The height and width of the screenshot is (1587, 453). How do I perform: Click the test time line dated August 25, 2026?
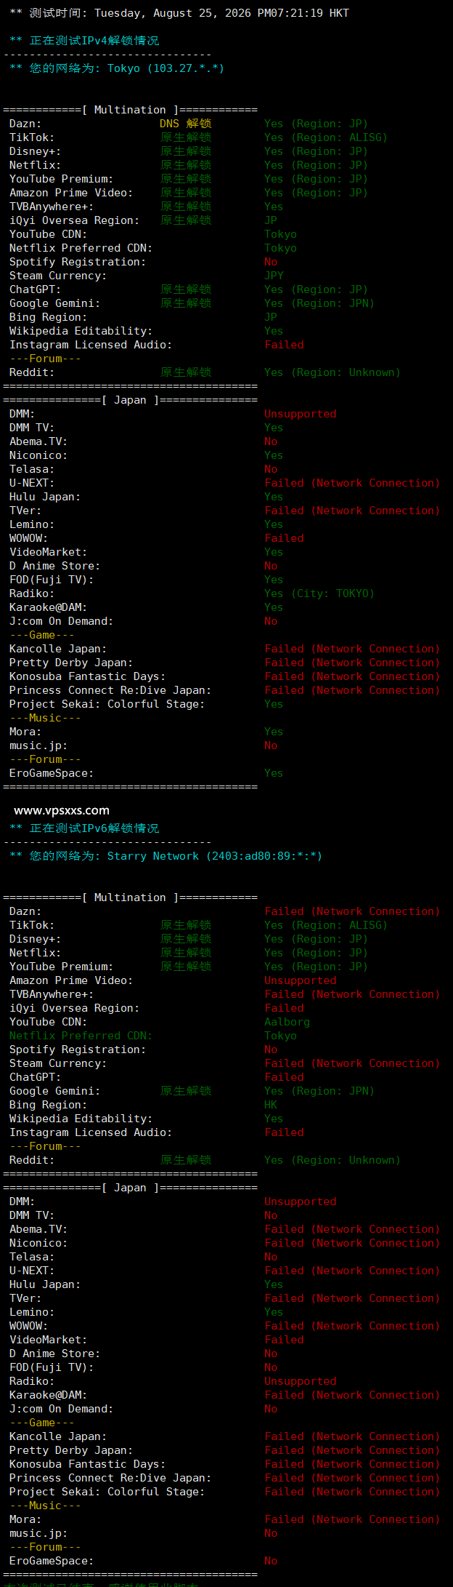[x=179, y=13]
